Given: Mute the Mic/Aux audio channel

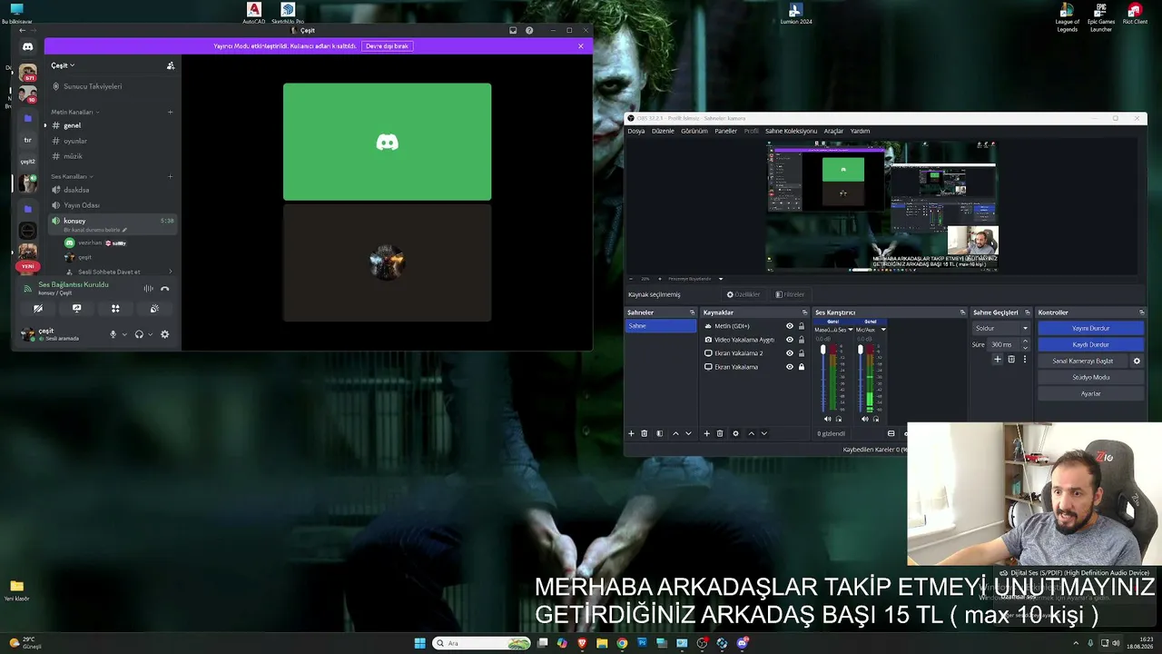Looking at the screenshot, I should click(864, 419).
